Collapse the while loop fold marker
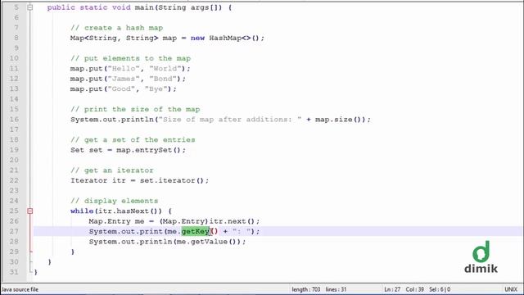The image size is (524, 295). (x=30, y=211)
